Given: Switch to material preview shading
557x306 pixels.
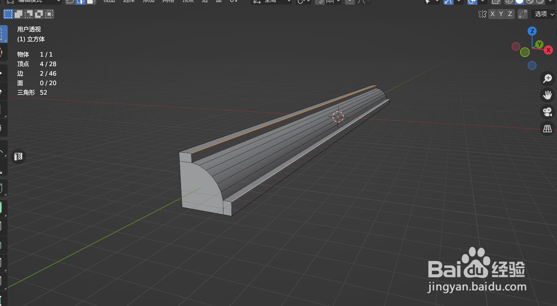Looking at the screenshot, I should pos(530,1).
